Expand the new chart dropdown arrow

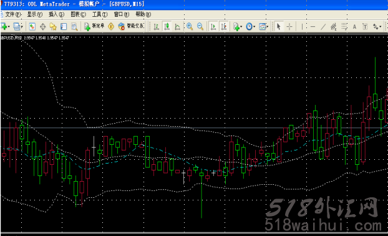click(9, 26)
